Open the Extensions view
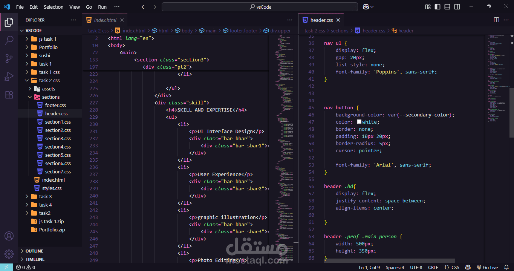The width and height of the screenshot is (514, 271). [9, 95]
